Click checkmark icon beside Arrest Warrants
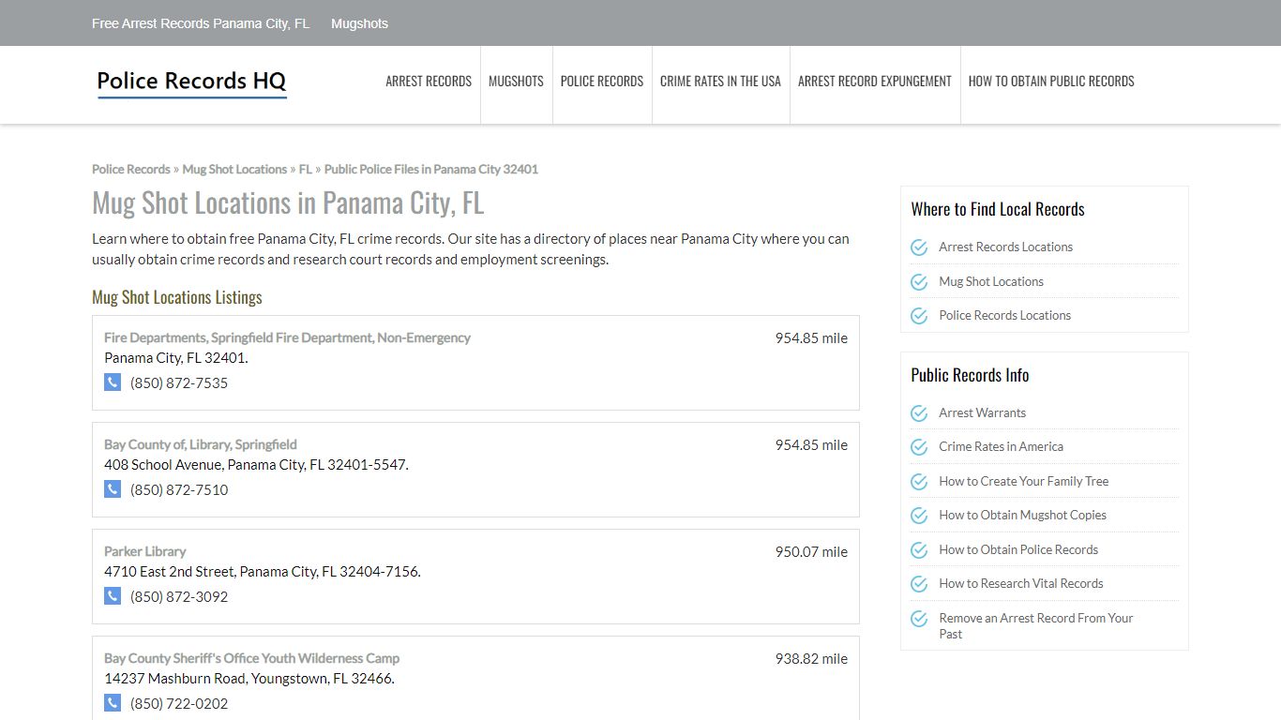Screen dimensions: 1281x720 [x=919, y=413]
